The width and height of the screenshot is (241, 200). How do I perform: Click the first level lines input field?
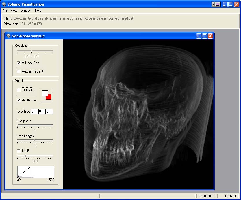click(x=34, y=112)
